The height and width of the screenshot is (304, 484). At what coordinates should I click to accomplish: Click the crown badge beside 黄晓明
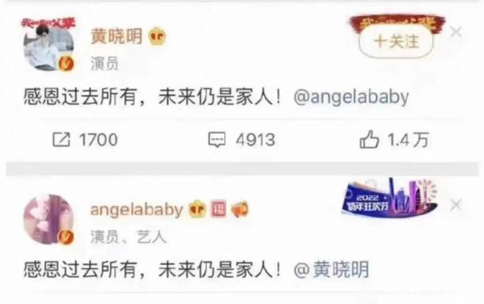pyautogui.click(x=157, y=36)
